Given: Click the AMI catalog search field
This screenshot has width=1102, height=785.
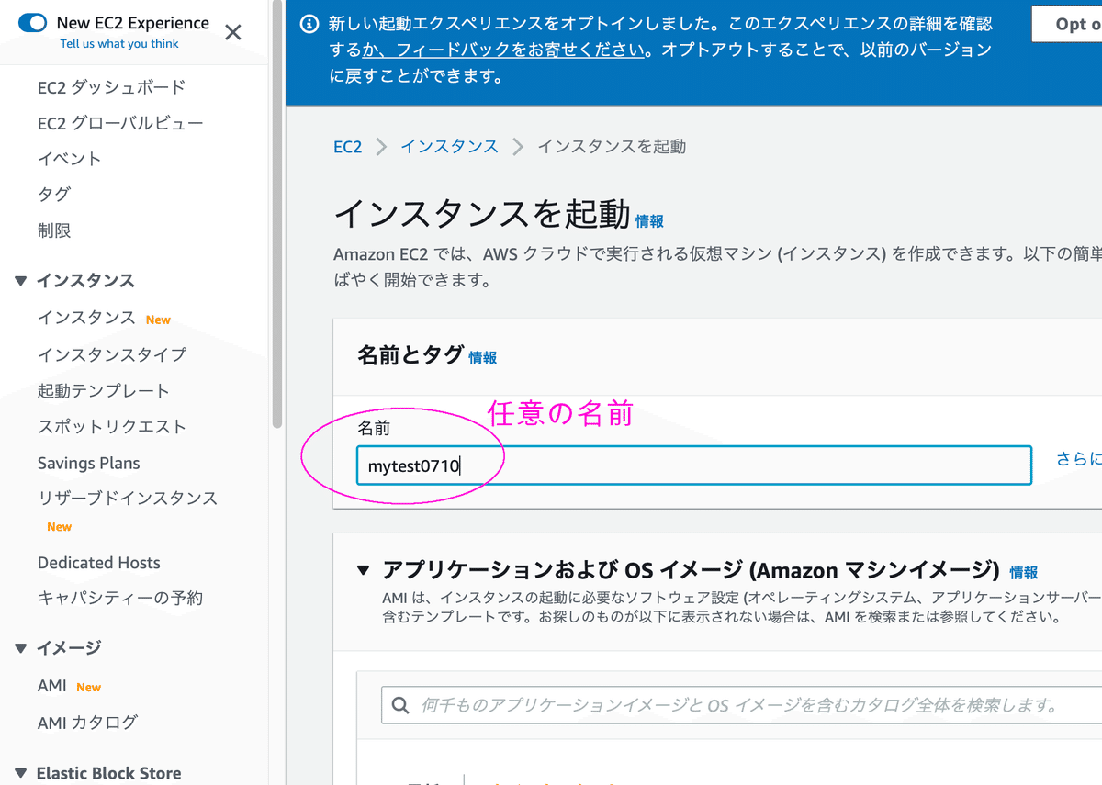Looking at the screenshot, I should 742,705.
